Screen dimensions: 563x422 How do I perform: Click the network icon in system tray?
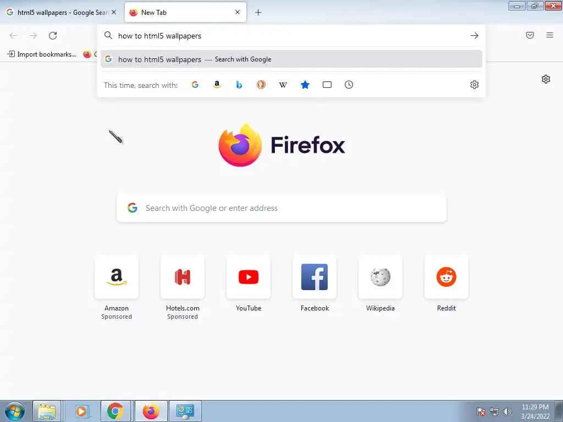pyautogui.click(x=494, y=412)
